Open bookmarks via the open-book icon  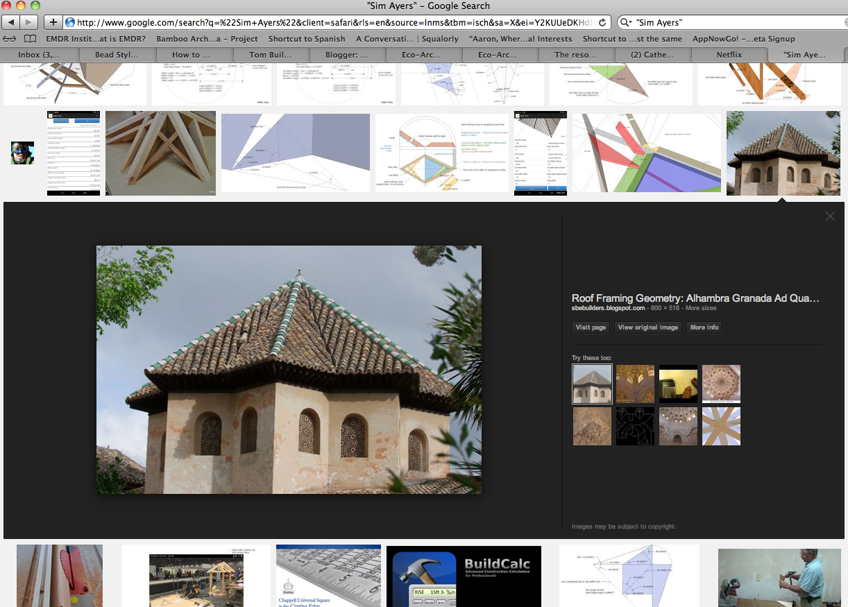29,38
